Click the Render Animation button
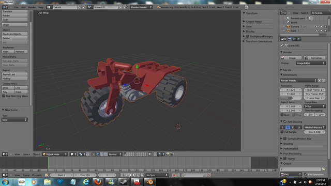331x186 pixels. coord(314,58)
